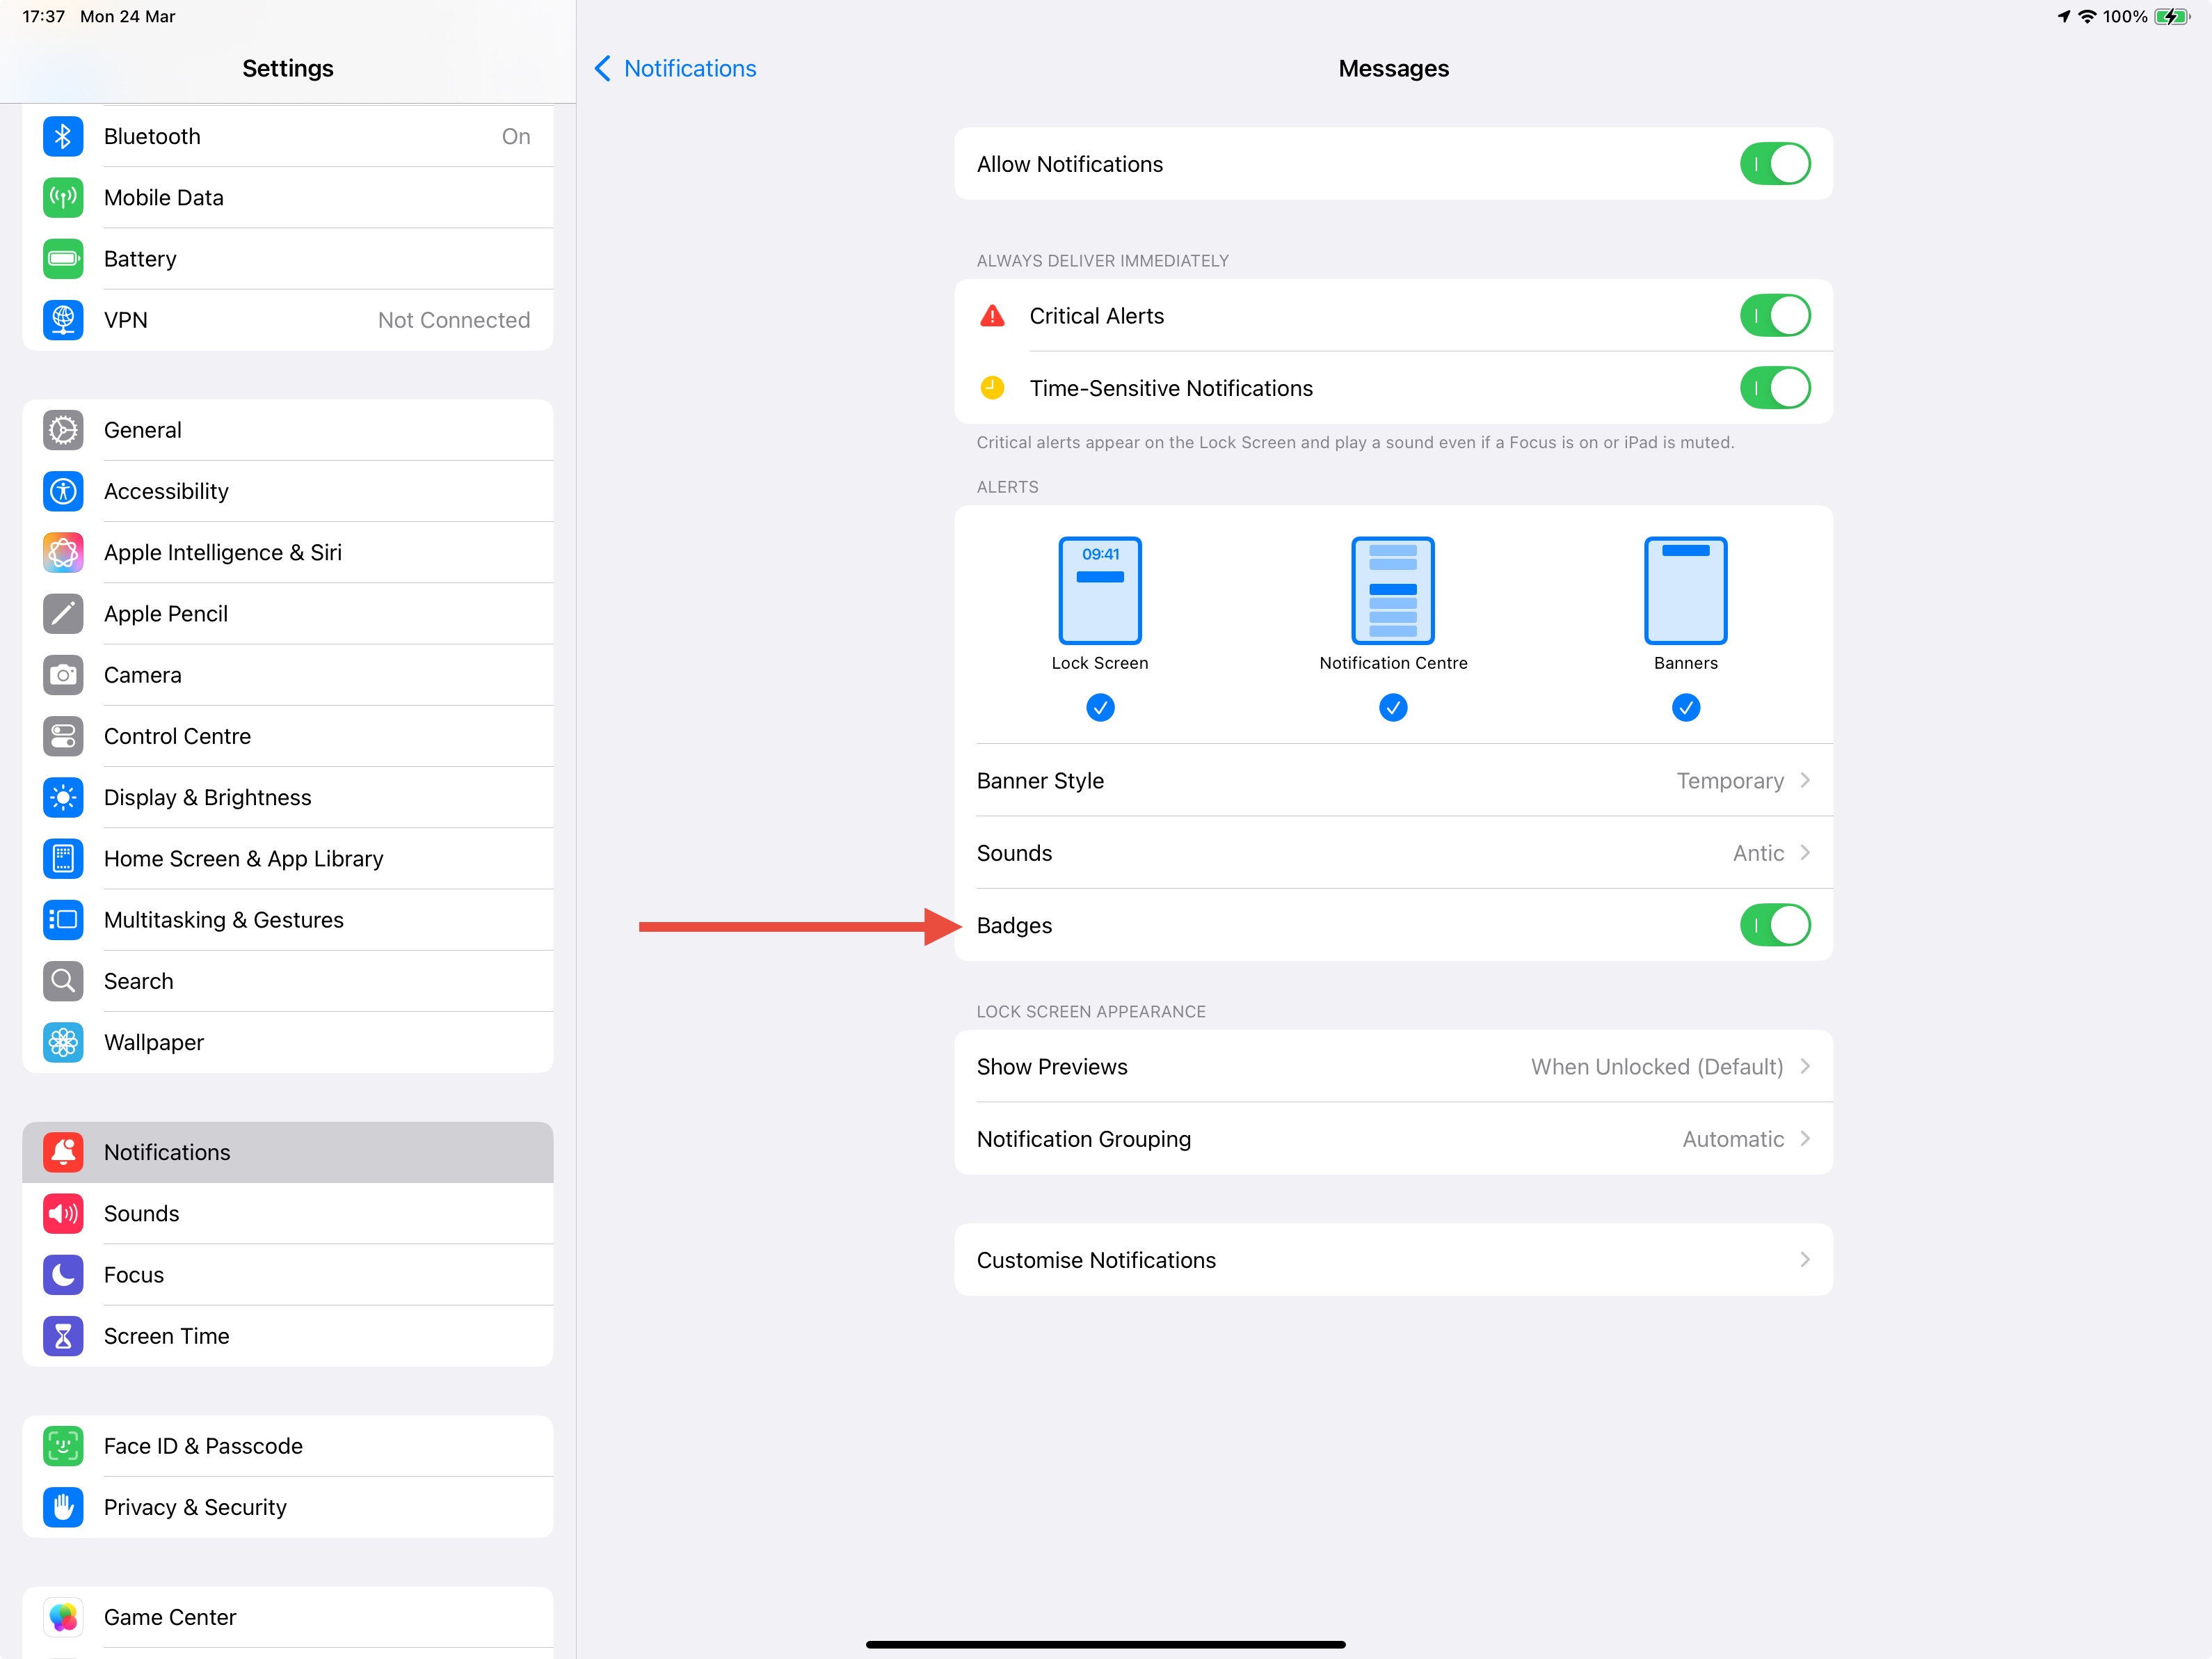
Task: Go back to the Notifications screen
Action: 675,68
